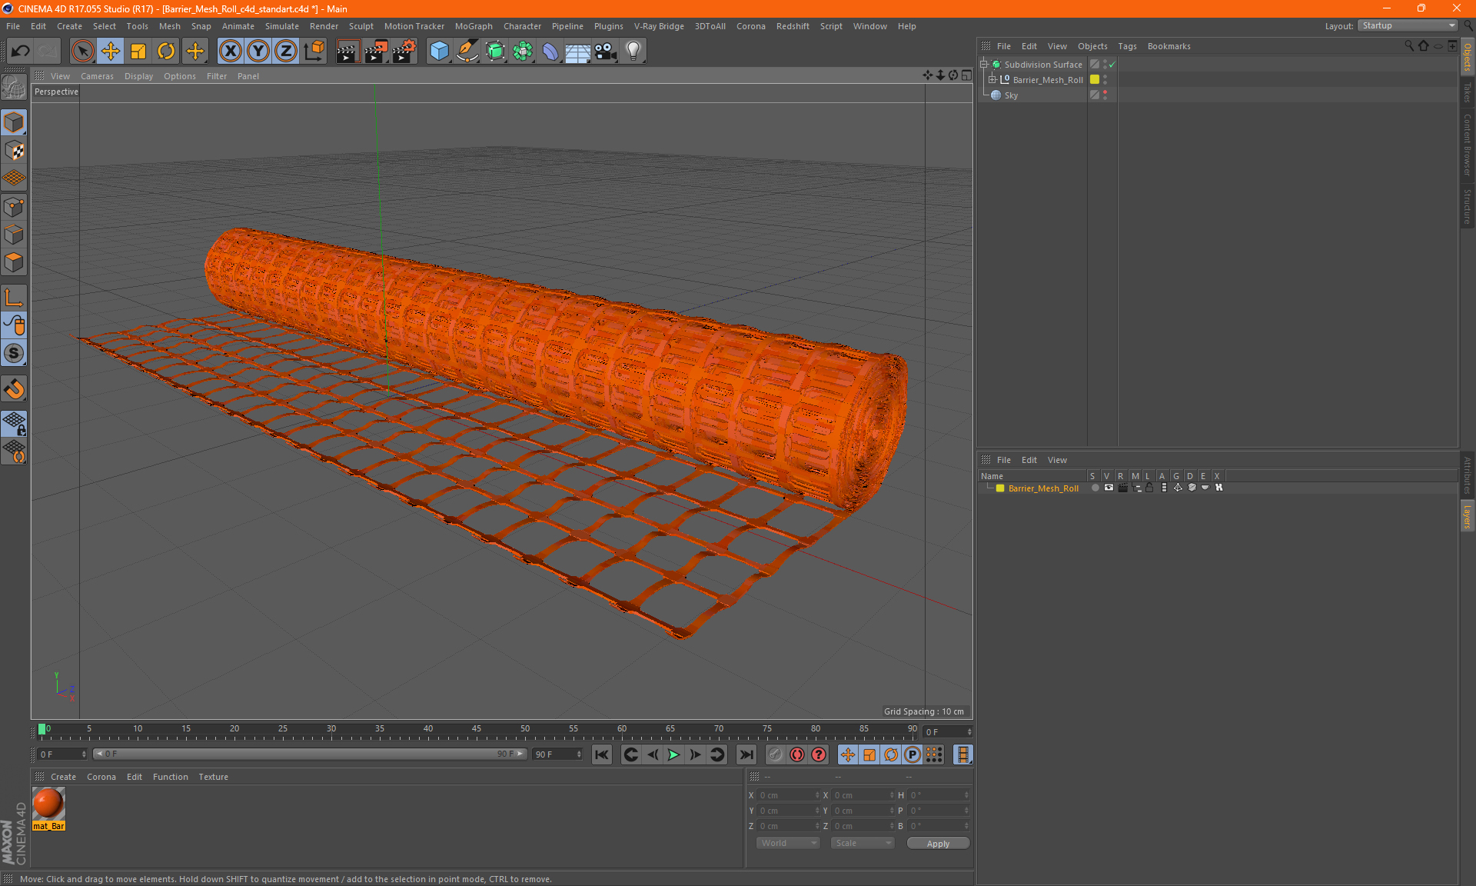Switch to Points mode
The width and height of the screenshot is (1476, 886).
coord(14,207)
